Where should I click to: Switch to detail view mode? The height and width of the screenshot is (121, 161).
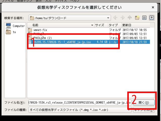(x=152, y=18)
